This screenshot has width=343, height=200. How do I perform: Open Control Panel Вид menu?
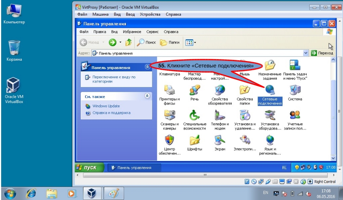(x=114, y=32)
